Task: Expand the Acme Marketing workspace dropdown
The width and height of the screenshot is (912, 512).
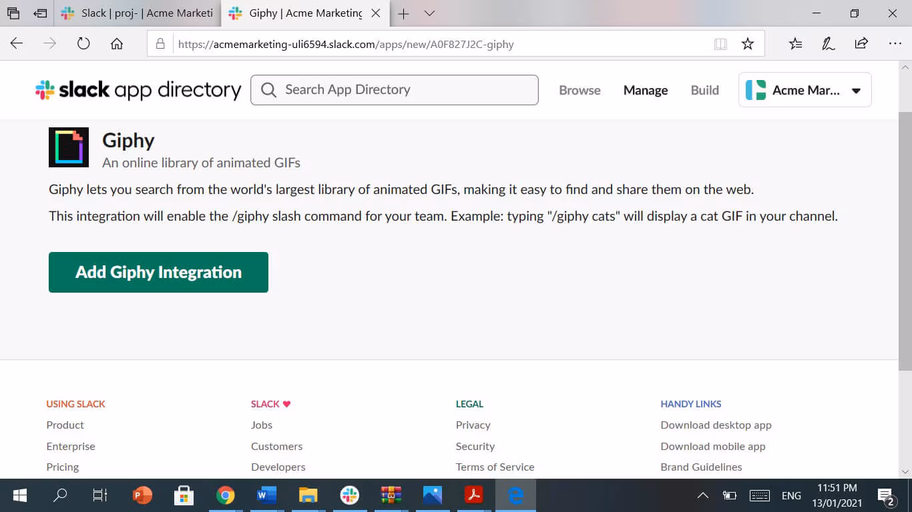Action: (857, 91)
